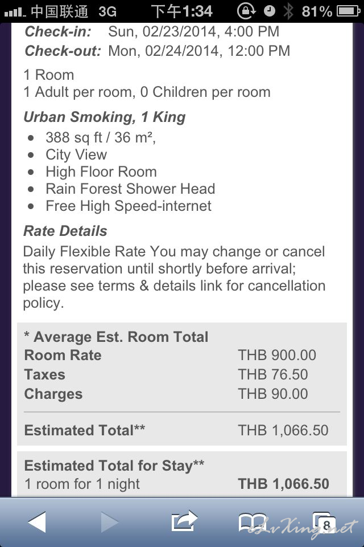The width and height of the screenshot is (364, 547).
Task: Select the Daily Flexible Rate description text
Action: (x=174, y=277)
